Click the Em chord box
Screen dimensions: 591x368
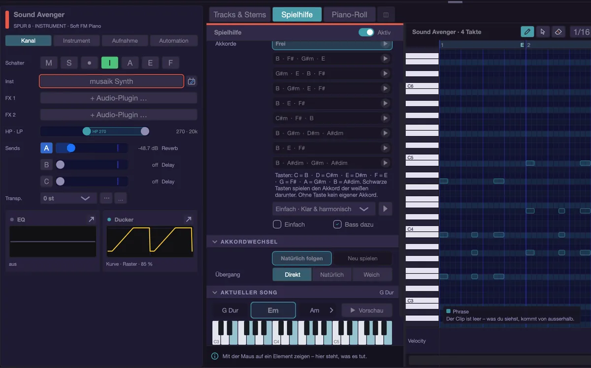point(273,310)
